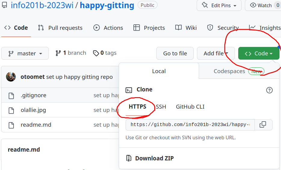Click the pin icon in Edit Pins
The image size is (281, 170).
[205, 5]
